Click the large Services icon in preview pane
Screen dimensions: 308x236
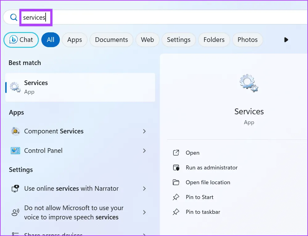point(249,83)
